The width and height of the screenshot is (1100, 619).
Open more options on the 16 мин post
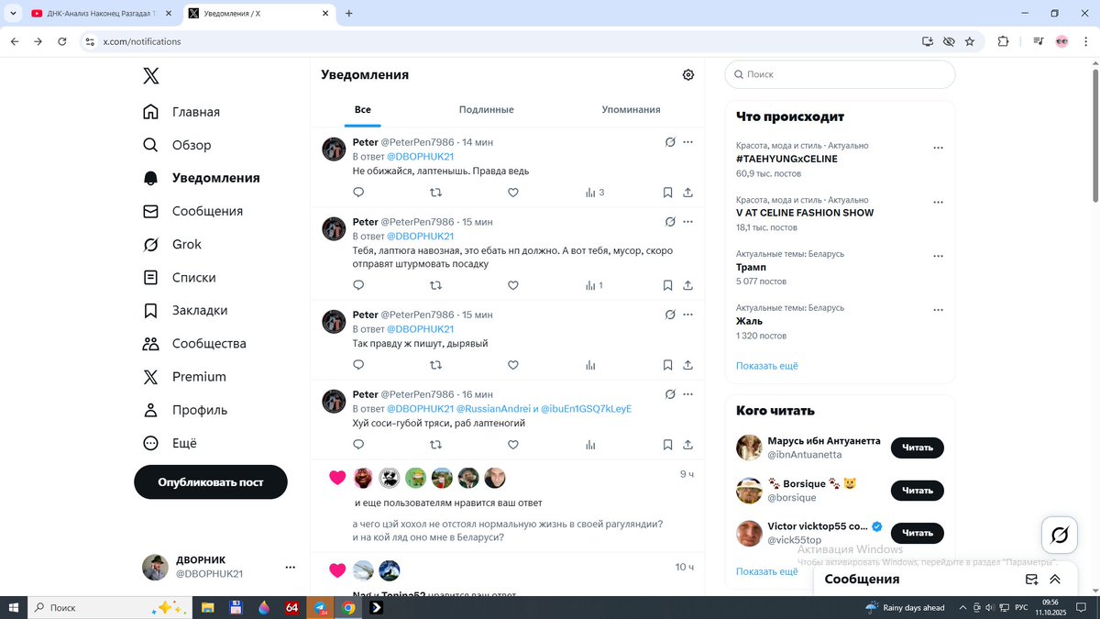click(687, 394)
